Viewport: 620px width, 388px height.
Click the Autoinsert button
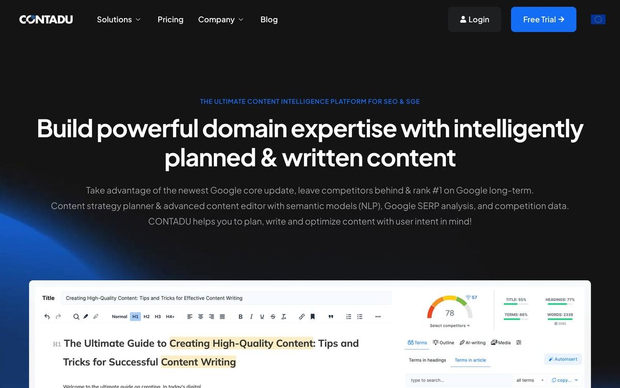563,359
